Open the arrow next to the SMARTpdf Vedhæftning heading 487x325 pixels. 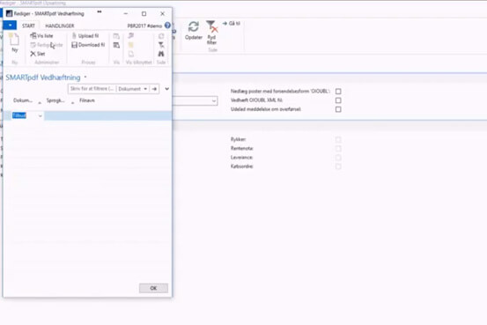pos(85,77)
